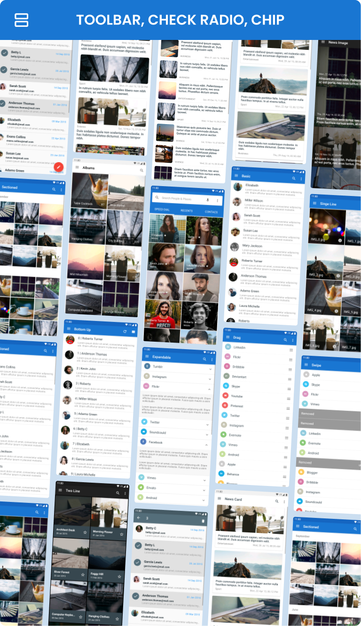Screen dimensions: 361x626
Task: Click the search icon in the Albums toolbar
Action: coord(141,170)
